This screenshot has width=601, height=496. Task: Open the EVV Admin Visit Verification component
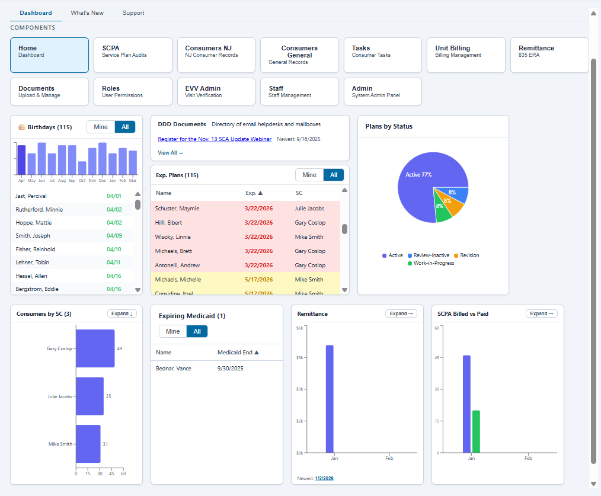(216, 91)
